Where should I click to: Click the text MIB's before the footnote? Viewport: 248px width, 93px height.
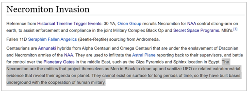(227, 30)
